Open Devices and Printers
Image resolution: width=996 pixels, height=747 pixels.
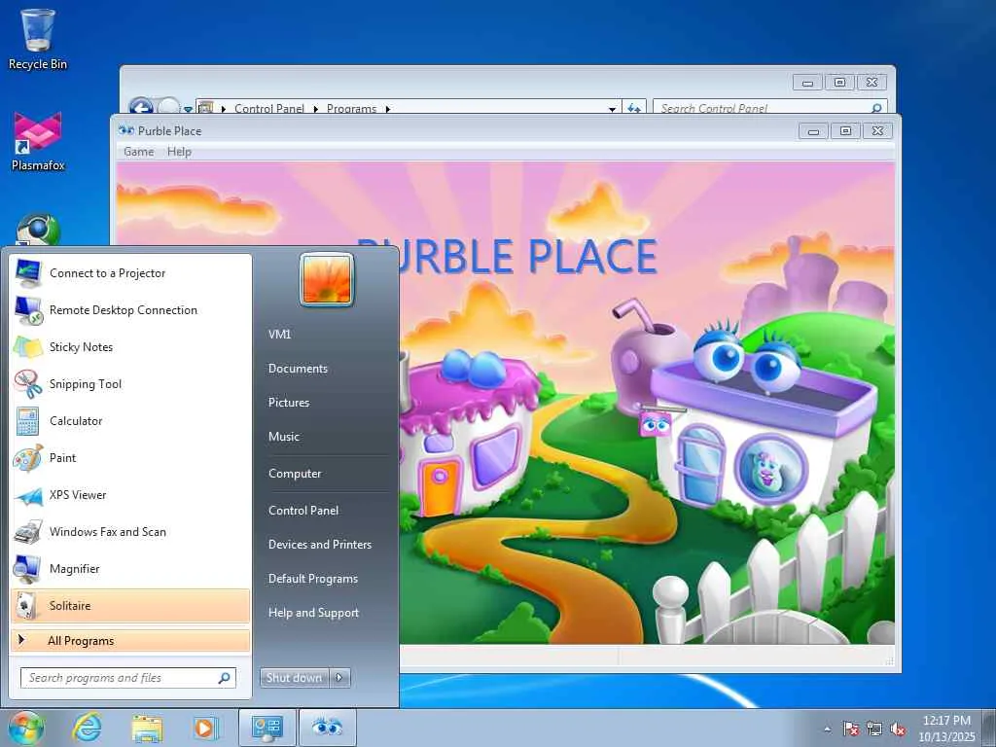click(319, 545)
